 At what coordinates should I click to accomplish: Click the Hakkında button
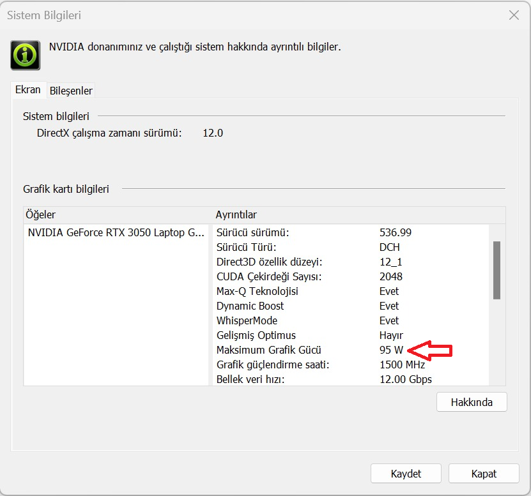point(472,402)
